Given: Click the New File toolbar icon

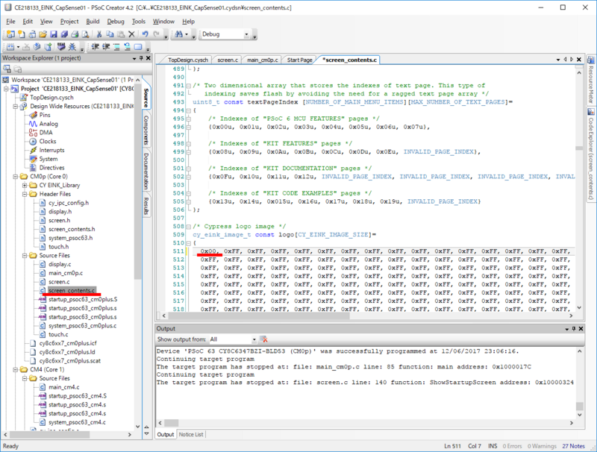Looking at the screenshot, I should (x=22, y=34).
